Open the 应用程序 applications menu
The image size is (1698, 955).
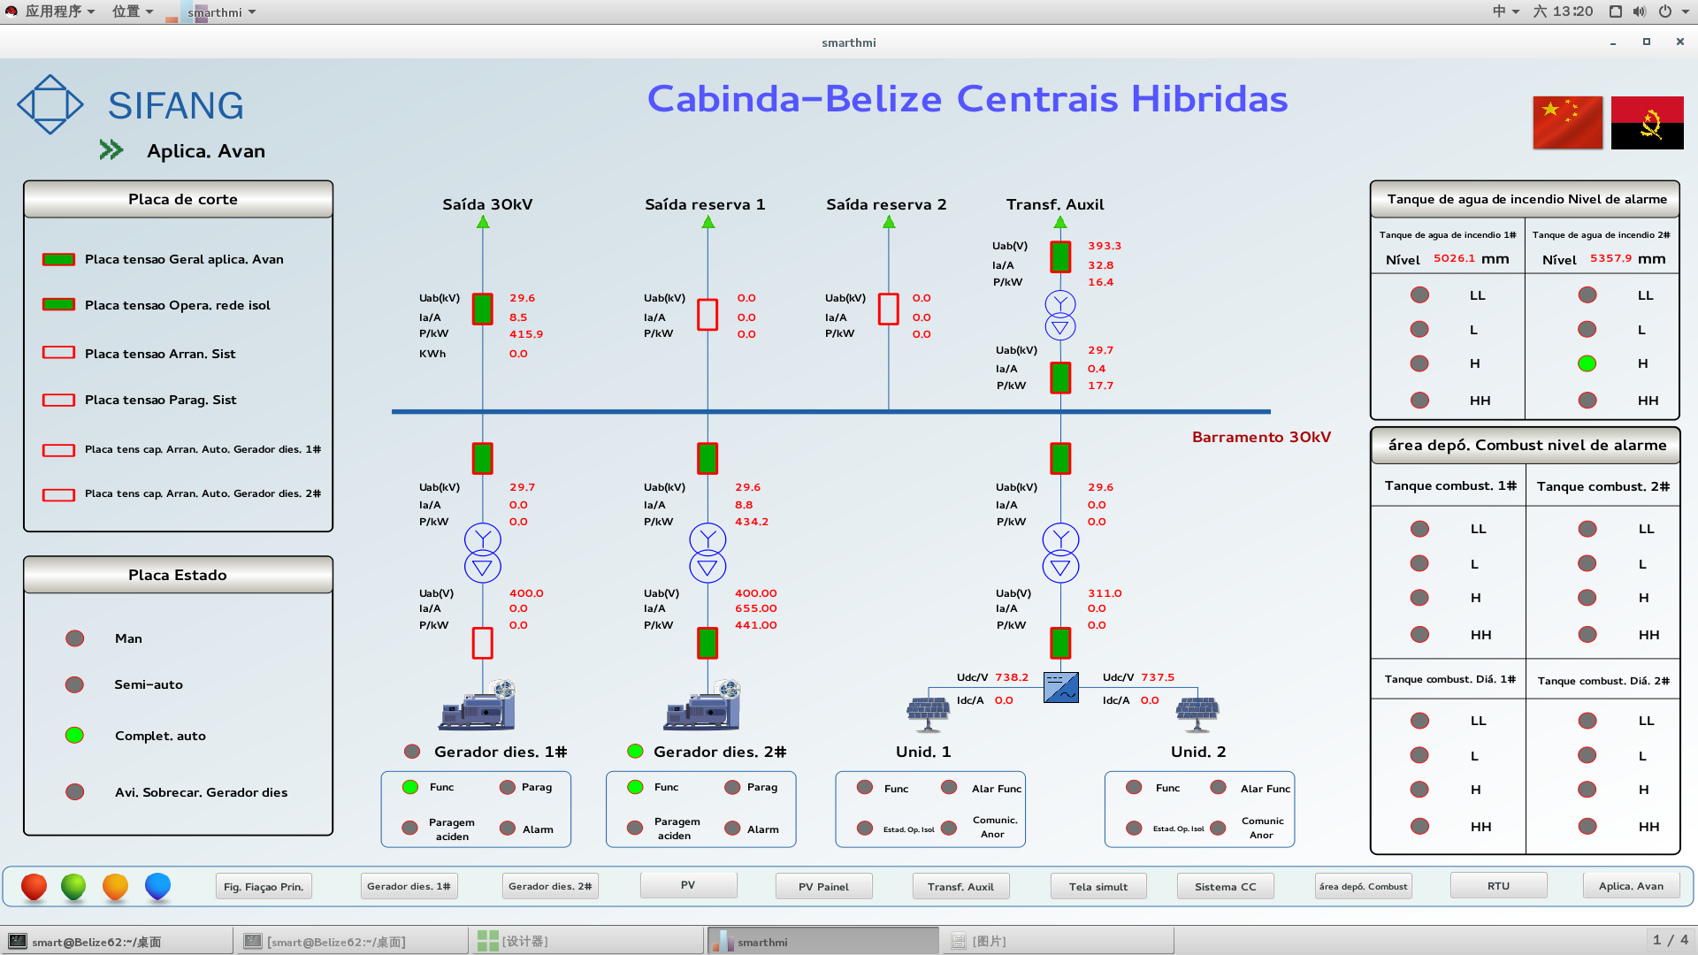pyautogui.click(x=53, y=11)
